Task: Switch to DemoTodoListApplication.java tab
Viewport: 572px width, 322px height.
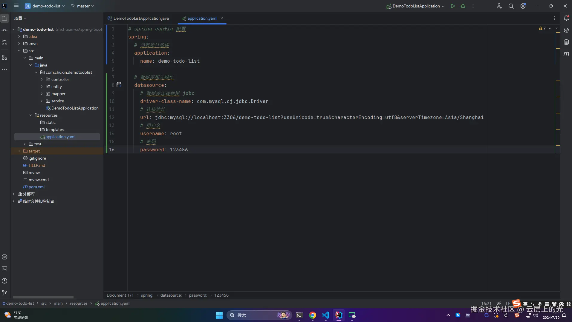Action: [x=138, y=18]
